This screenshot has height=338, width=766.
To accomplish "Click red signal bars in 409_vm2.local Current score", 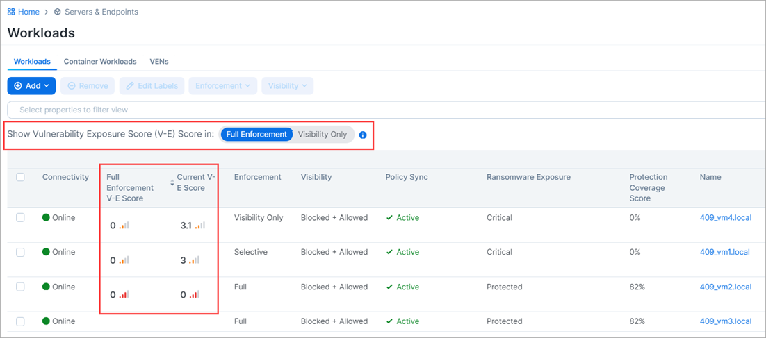I will point(195,295).
